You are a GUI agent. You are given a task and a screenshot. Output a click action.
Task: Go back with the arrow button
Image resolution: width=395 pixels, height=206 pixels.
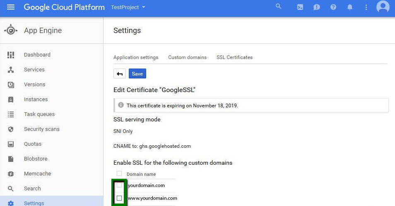coord(120,73)
